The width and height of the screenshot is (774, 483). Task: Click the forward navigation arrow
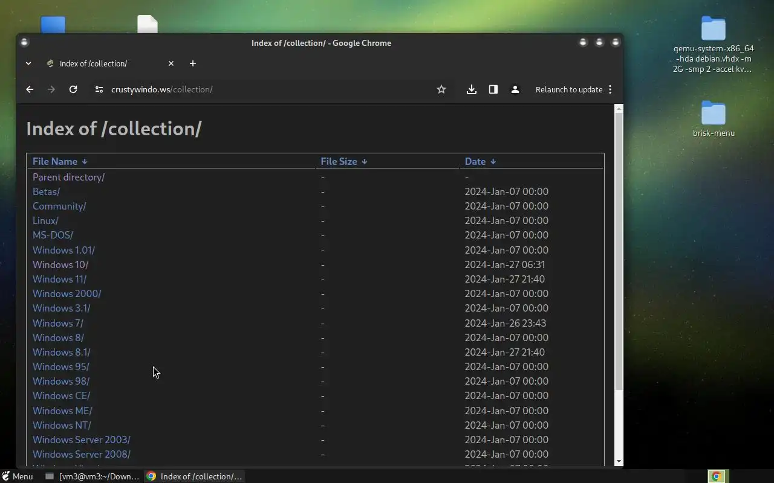[51, 89]
